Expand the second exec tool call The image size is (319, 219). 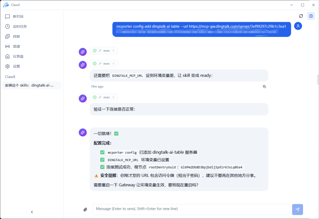(104, 64)
